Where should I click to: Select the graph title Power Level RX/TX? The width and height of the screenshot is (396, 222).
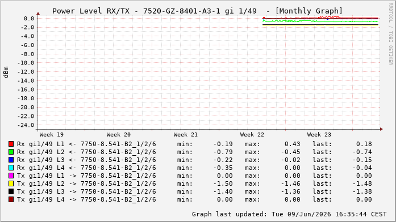click(x=91, y=11)
